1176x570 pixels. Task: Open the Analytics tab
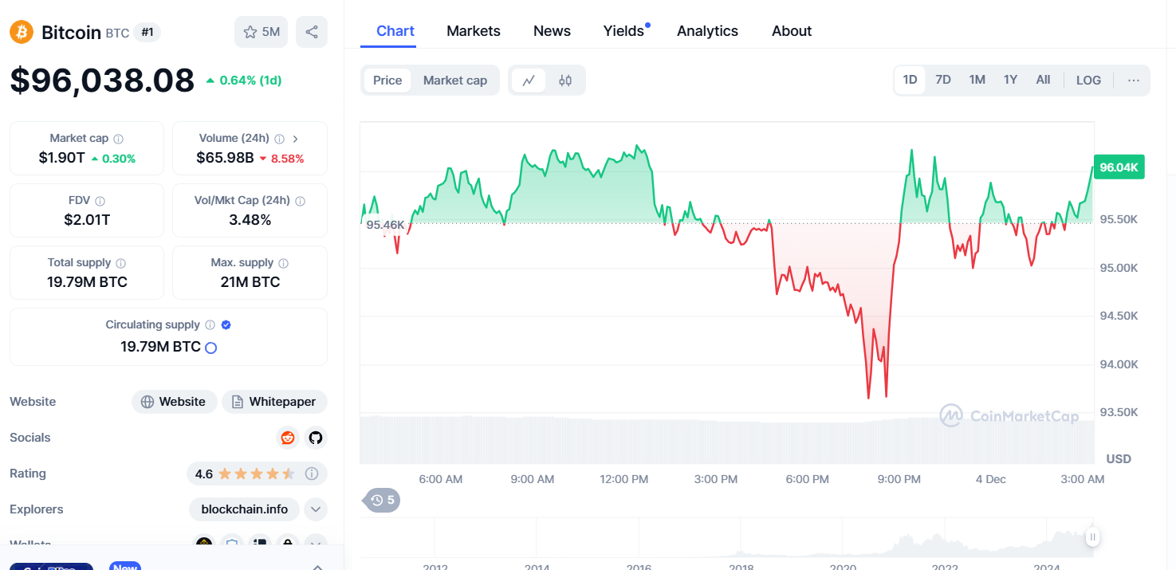pos(707,31)
